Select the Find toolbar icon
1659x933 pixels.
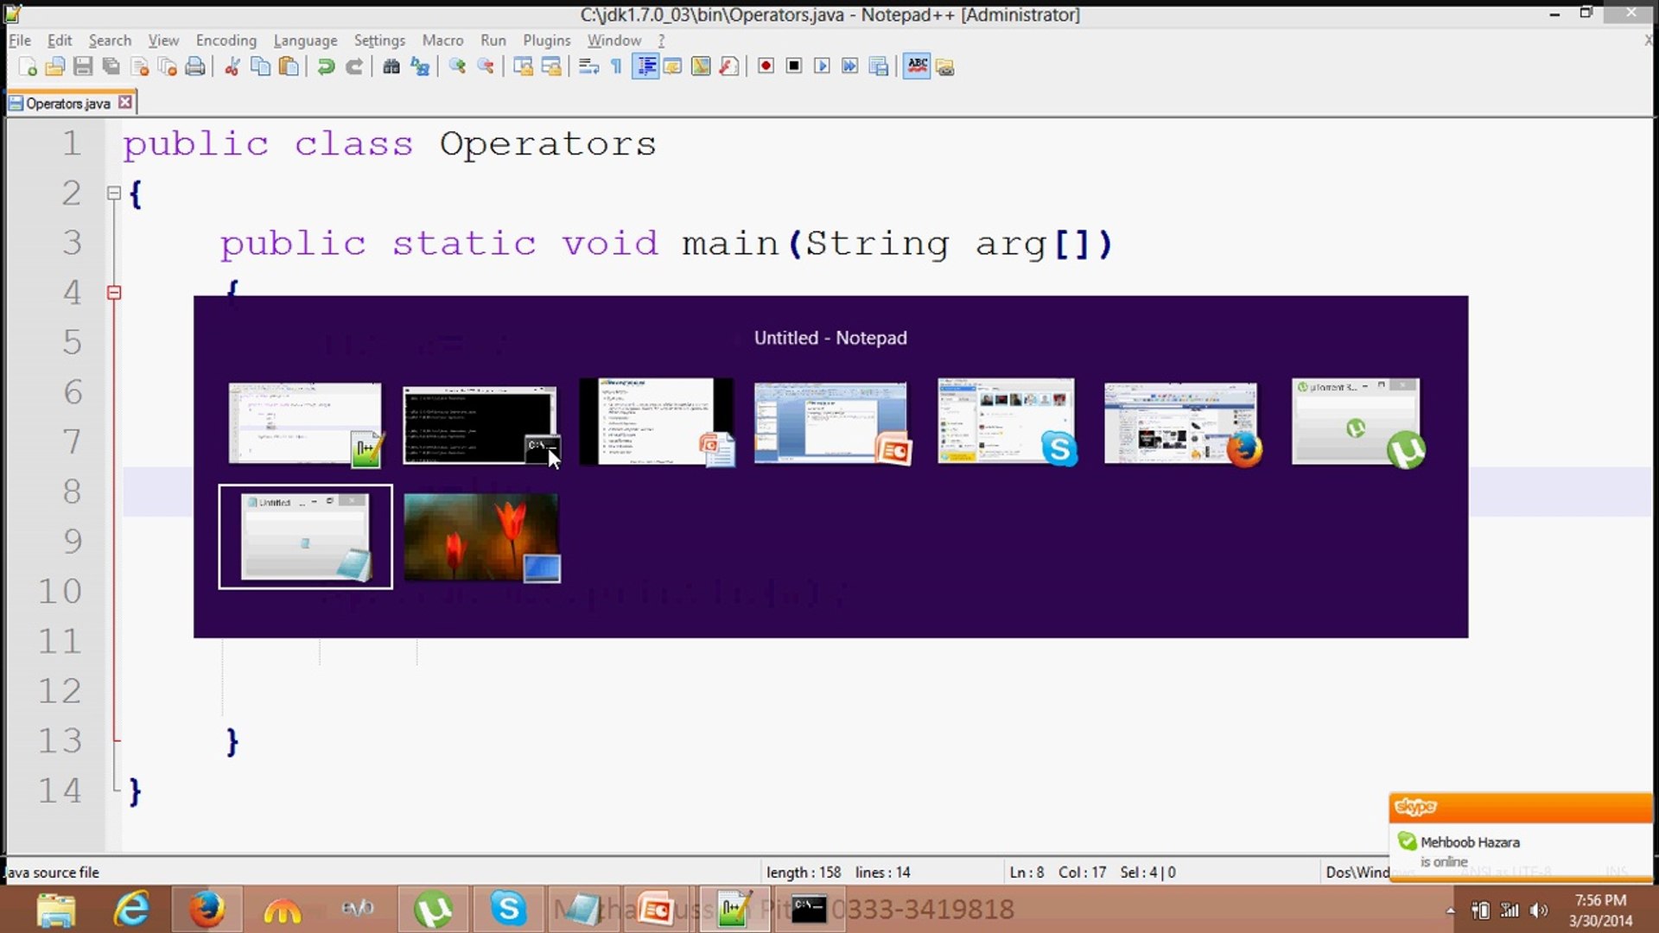pyautogui.click(x=391, y=67)
